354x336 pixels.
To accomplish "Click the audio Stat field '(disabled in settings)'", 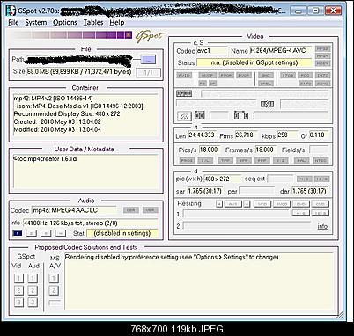I will tap(122, 233).
